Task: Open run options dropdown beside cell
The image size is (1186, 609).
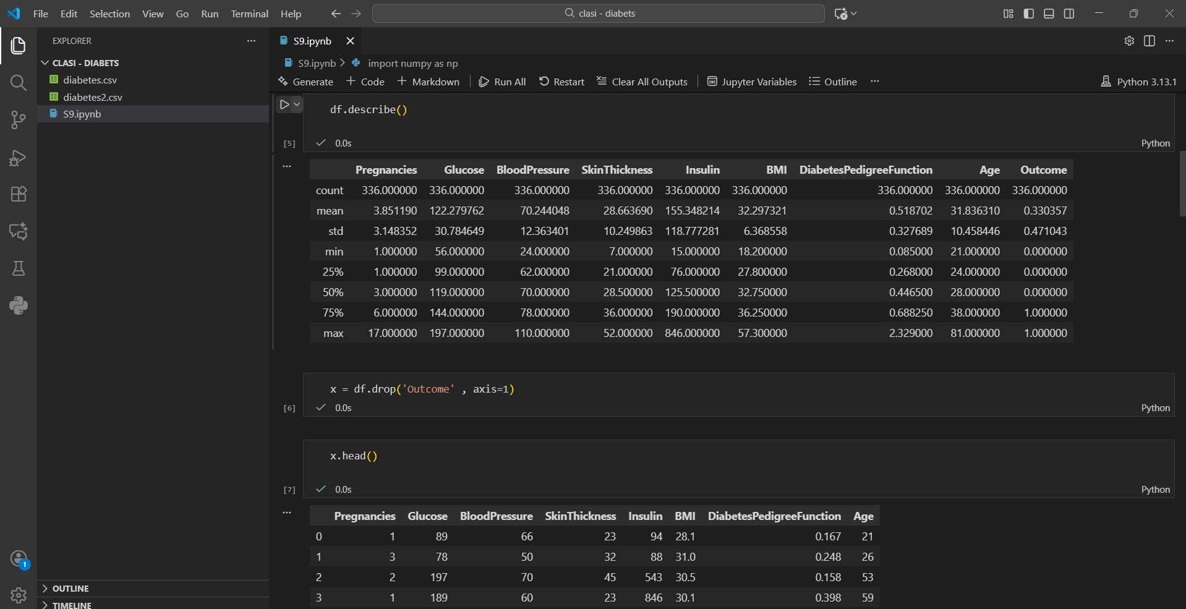Action: click(x=297, y=104)
